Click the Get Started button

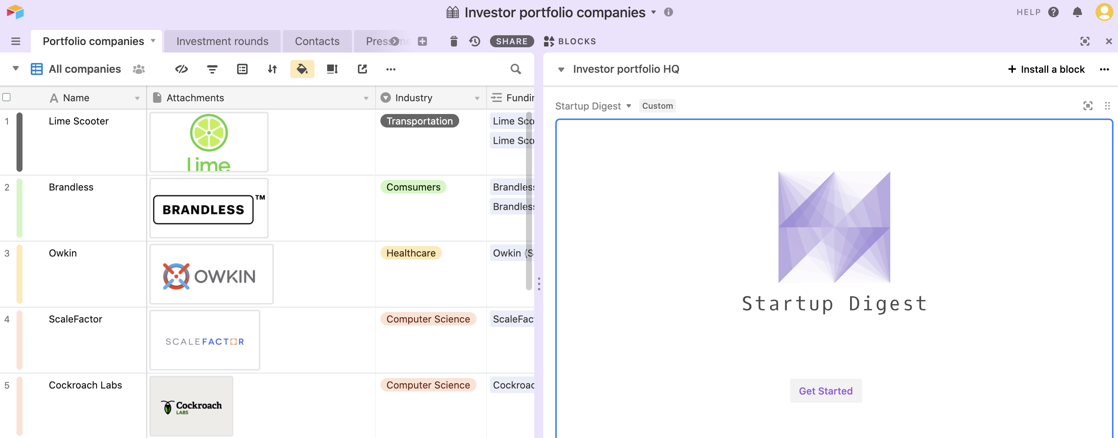click(x=825, y=391)
